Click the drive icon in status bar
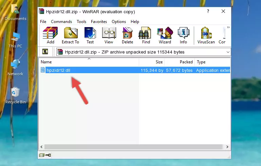 [42, 155]
